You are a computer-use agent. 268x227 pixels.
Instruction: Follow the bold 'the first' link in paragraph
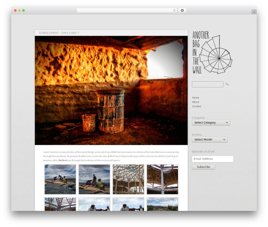62,160
